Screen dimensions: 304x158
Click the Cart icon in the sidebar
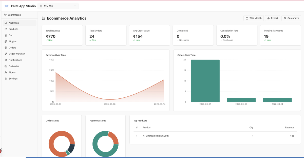click(x=5, y=35)
